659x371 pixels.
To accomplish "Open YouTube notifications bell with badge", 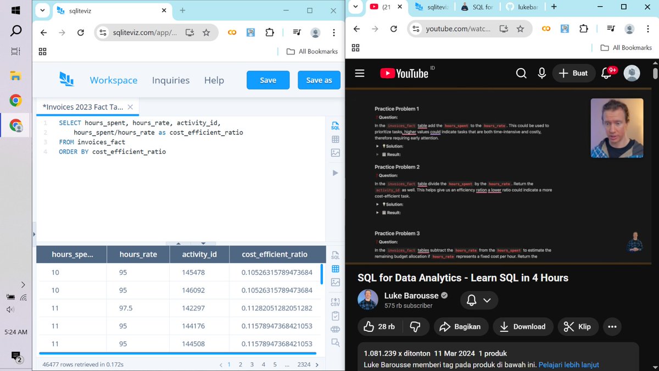I will [x=606, y=73].
